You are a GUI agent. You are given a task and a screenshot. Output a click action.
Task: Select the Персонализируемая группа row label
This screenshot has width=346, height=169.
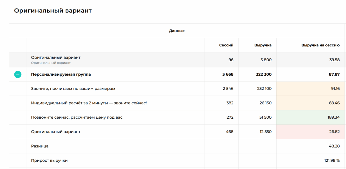point(61,74)
